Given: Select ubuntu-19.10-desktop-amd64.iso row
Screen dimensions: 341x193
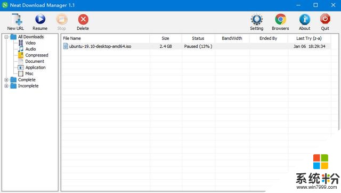Looking at the screenshot, I should 197,46.
